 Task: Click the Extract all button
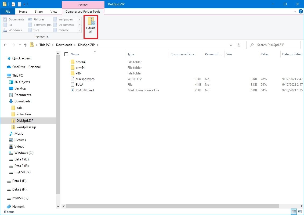[x=91, y=27]
